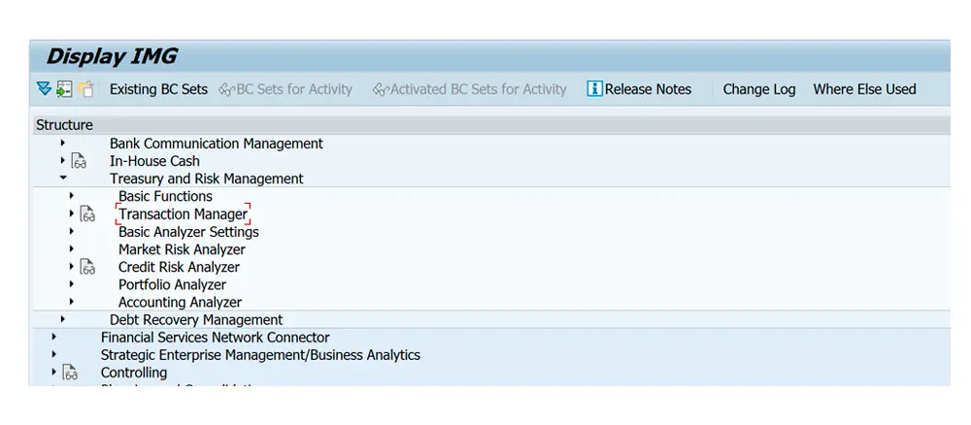Collapse the Treasury and Risk Management node
This screenshot has width=971, height=425.
[63, 179]
